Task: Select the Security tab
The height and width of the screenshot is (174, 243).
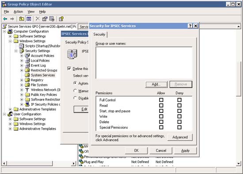Action: (99, 35)
